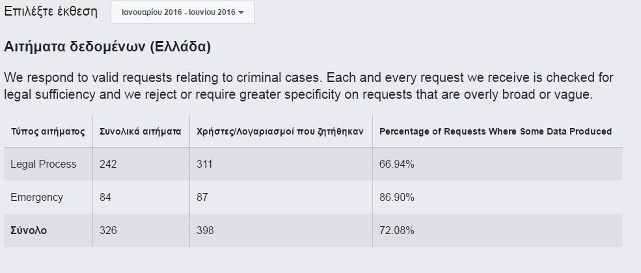Open the Ιανουαρίου 2016 - Ιουνίου 2016 report dropdown
This screenshot has height=273, width=641.
(x=182, y=12)
